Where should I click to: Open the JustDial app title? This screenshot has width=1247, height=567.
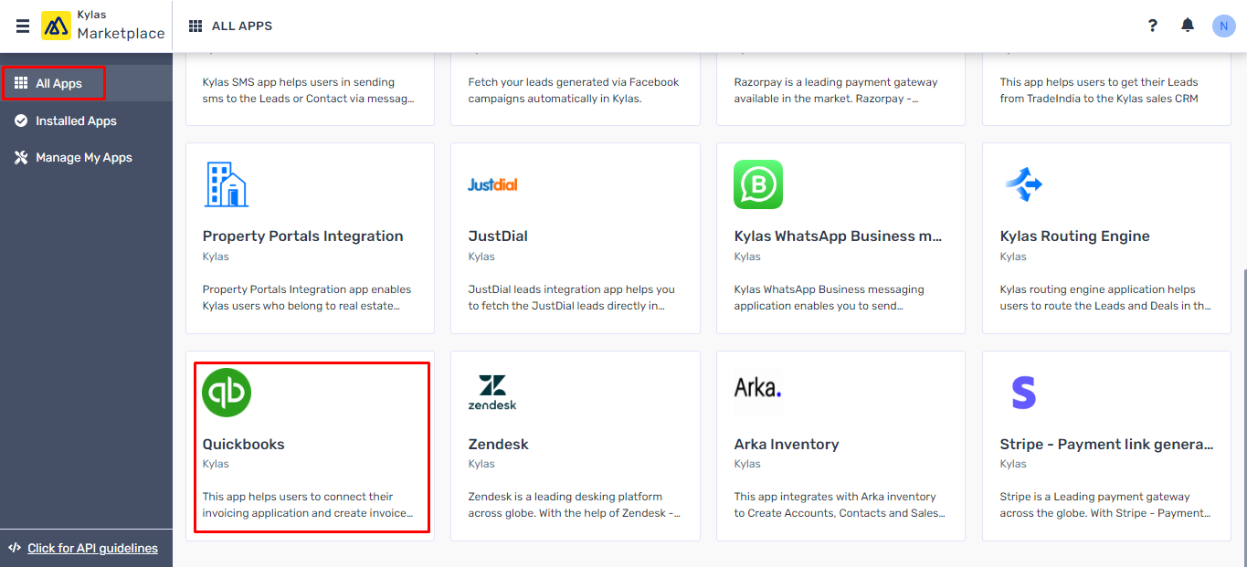click(x=498, y=236)
